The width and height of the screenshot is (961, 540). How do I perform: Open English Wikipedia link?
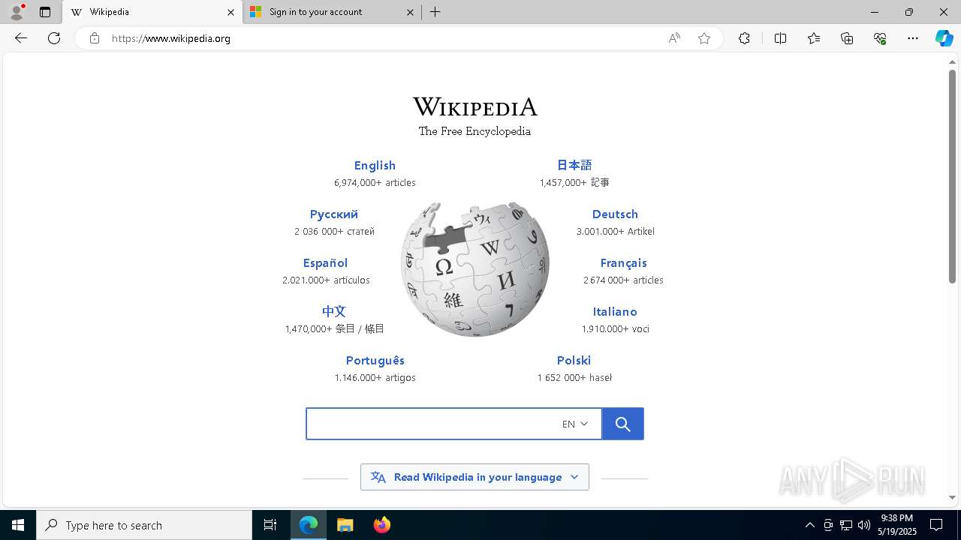[x=375, y=166]
